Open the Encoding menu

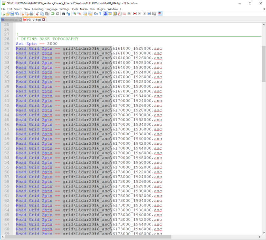coord(38,9)
